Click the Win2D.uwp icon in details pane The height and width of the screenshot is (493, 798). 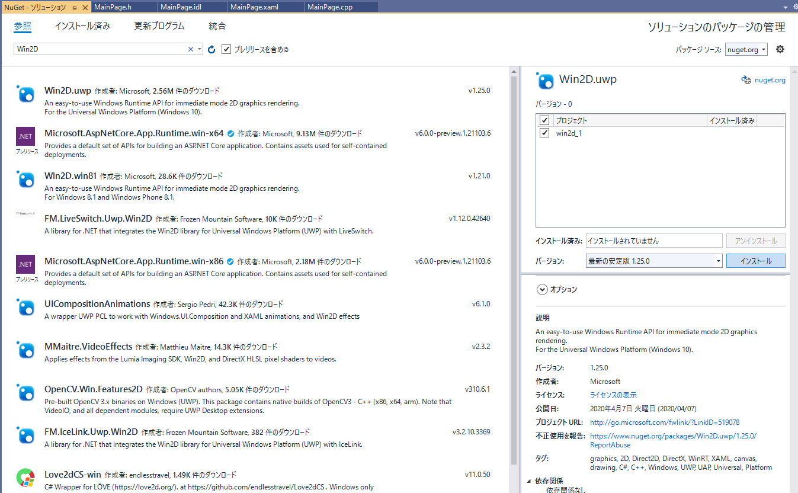[x=544, y=81]
